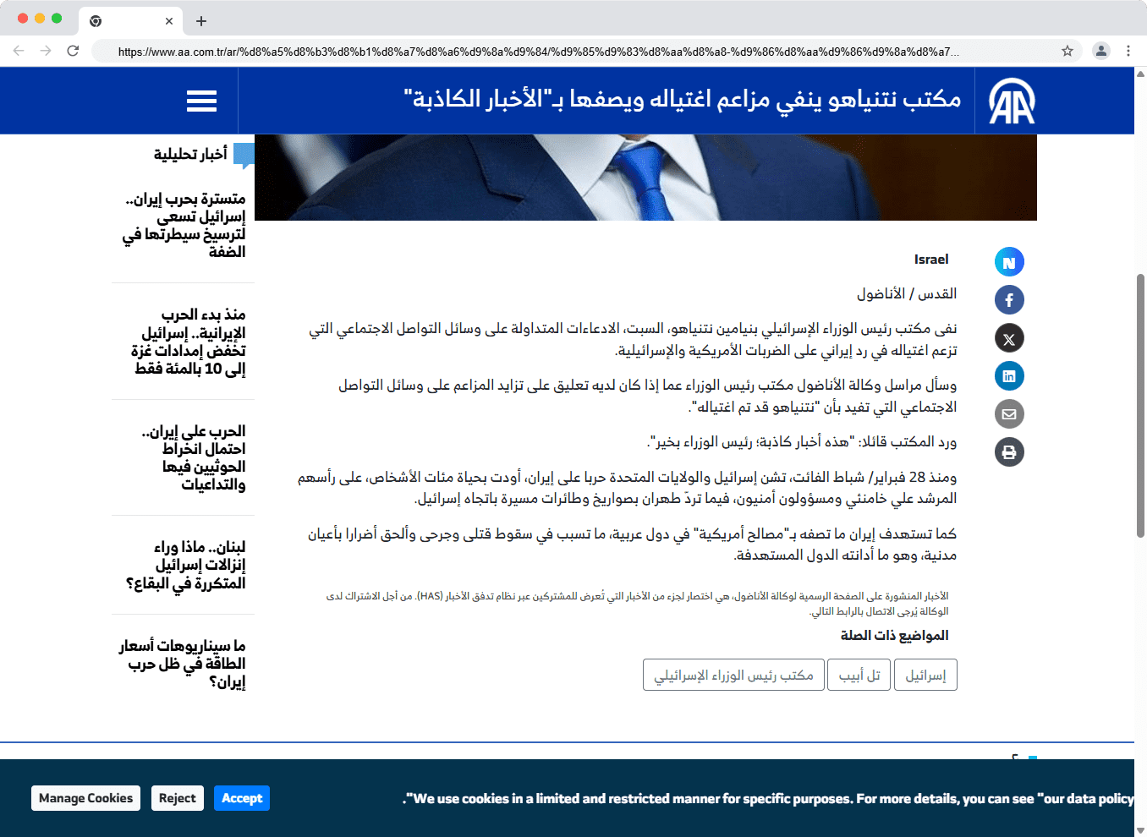Share the article on X
This screenshot has height=837, width=1147.
[1008, 339]
